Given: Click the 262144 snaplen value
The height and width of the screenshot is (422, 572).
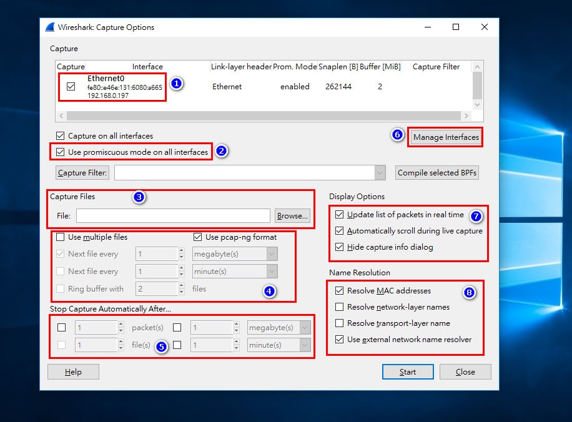Looking at the screenshot, I should coord(338,86).
